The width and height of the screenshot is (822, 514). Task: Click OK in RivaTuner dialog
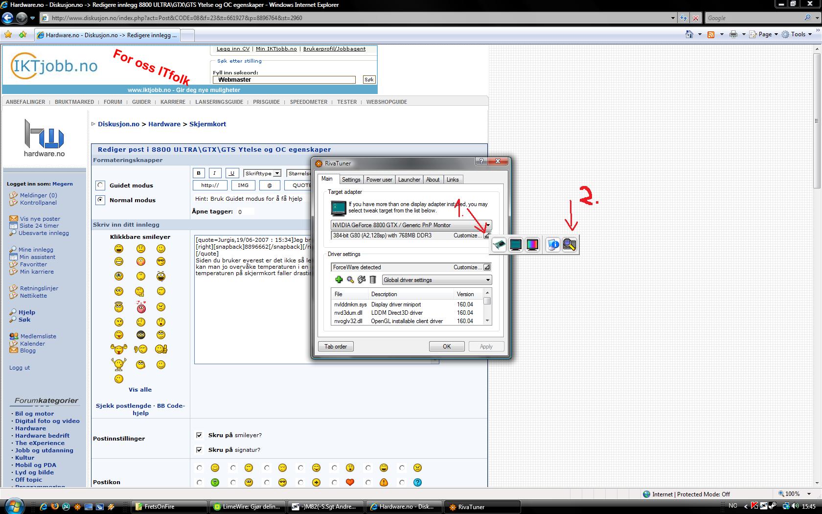click(x=447, y=347)
